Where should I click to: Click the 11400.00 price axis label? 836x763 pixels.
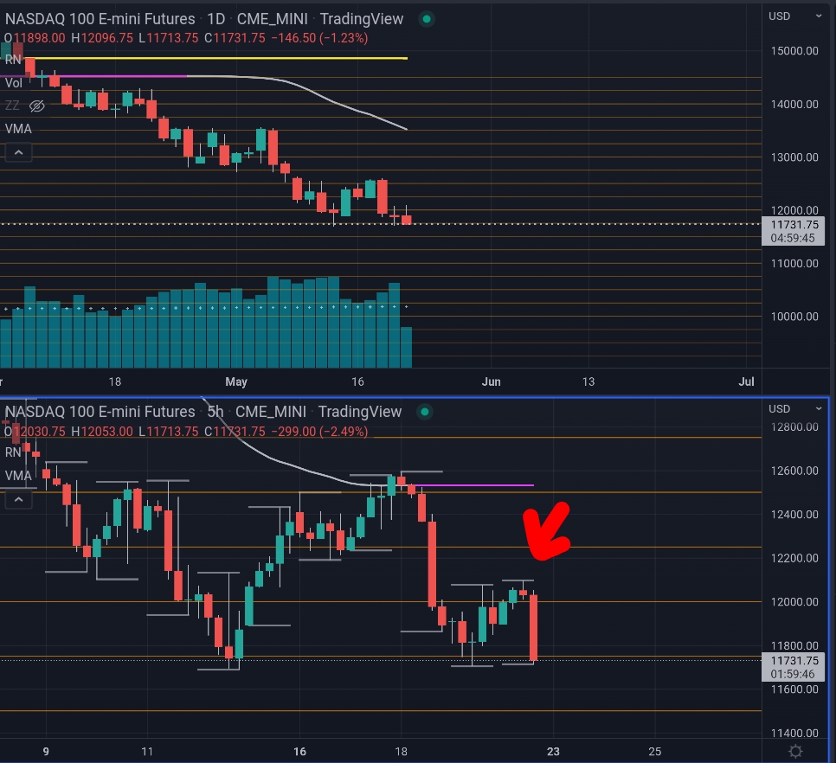pyautogui.click(x=794, y=734)
